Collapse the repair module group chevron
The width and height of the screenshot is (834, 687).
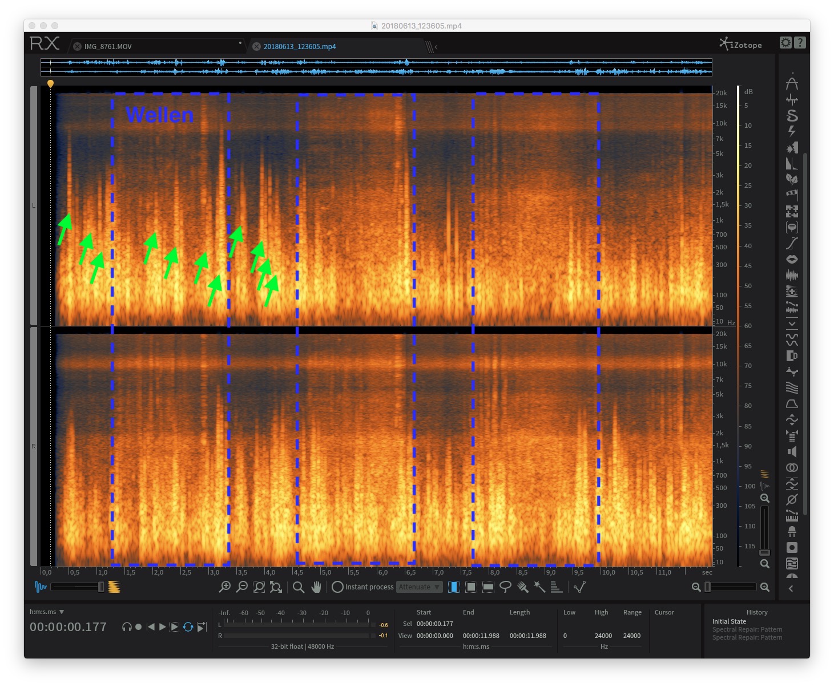[x=792, y=324]
